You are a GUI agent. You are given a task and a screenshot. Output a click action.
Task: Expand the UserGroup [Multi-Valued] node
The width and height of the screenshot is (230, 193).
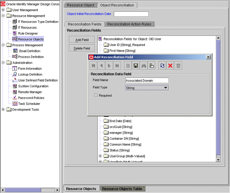(100, 156)
